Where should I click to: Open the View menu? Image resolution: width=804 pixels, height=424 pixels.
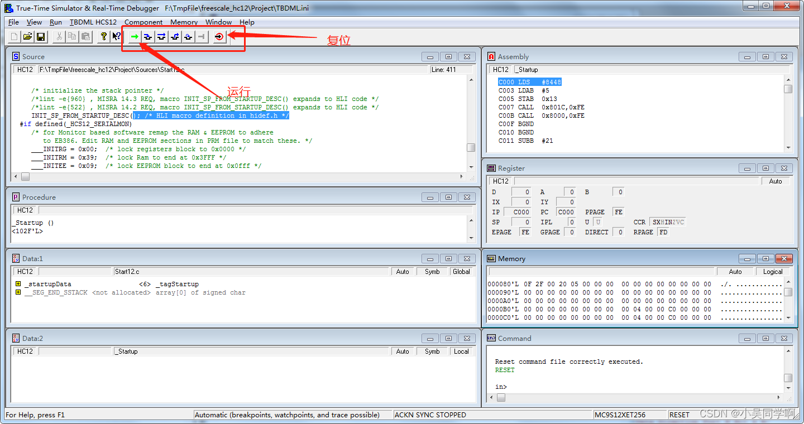tap(34, 22)
